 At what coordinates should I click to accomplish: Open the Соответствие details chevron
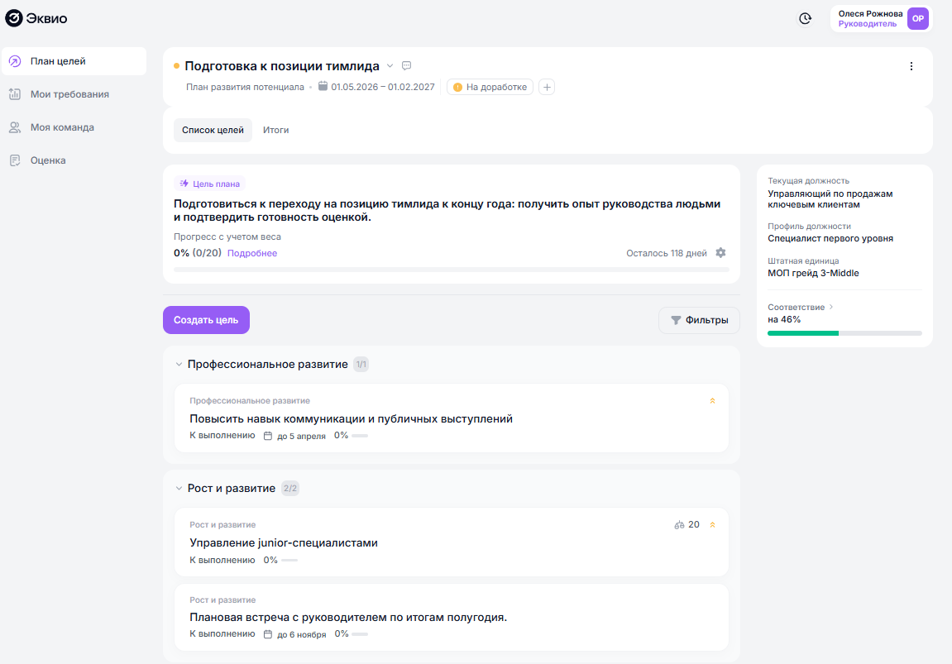point(831,307)
